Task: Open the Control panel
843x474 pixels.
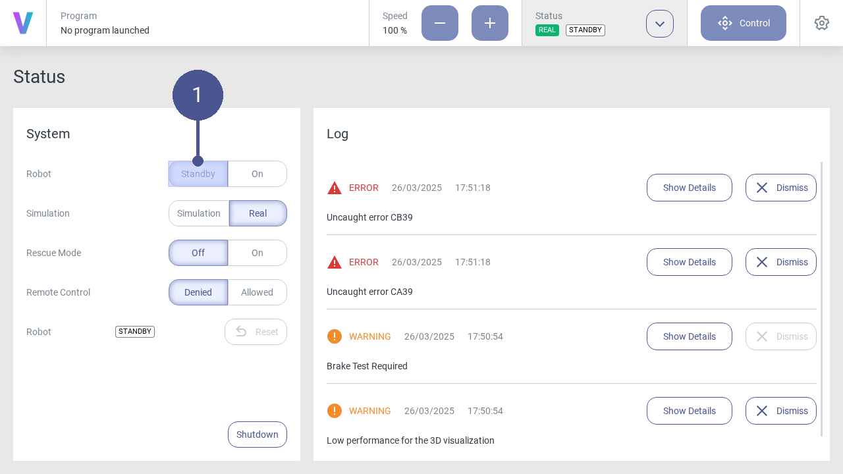Action: pos(743,23)
